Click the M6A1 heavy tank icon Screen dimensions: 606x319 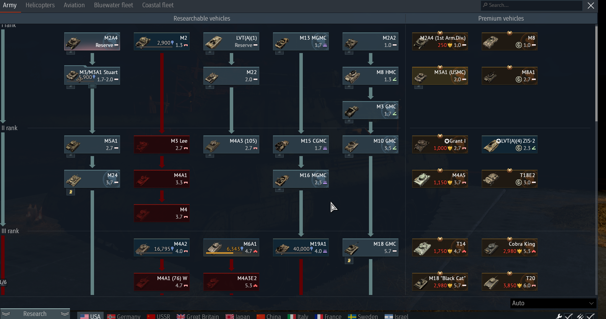click(x=231, y=247)
